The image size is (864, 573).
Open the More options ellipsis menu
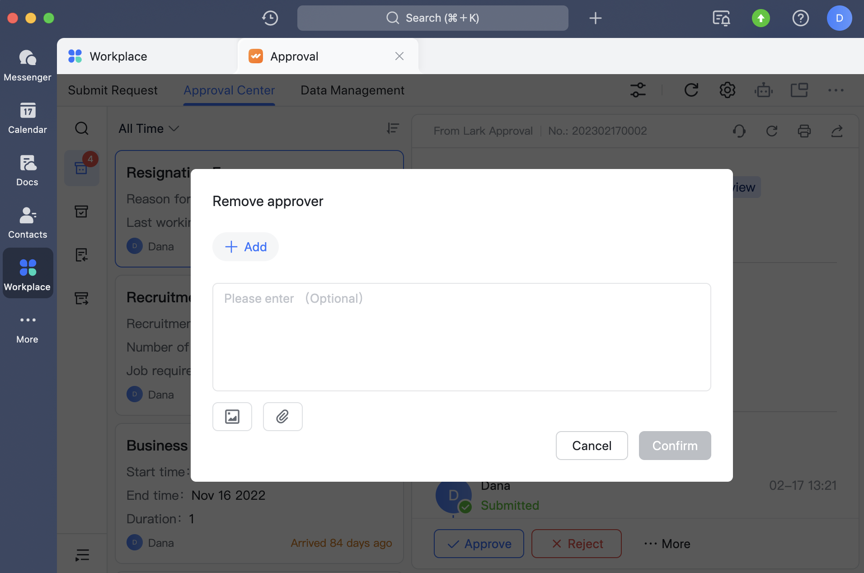pyautogui.click(x=836, y=90)
